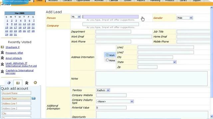This screenshot has width=213, height=119.
Task: Open the Calendar tab
Action: pos(113,1)
